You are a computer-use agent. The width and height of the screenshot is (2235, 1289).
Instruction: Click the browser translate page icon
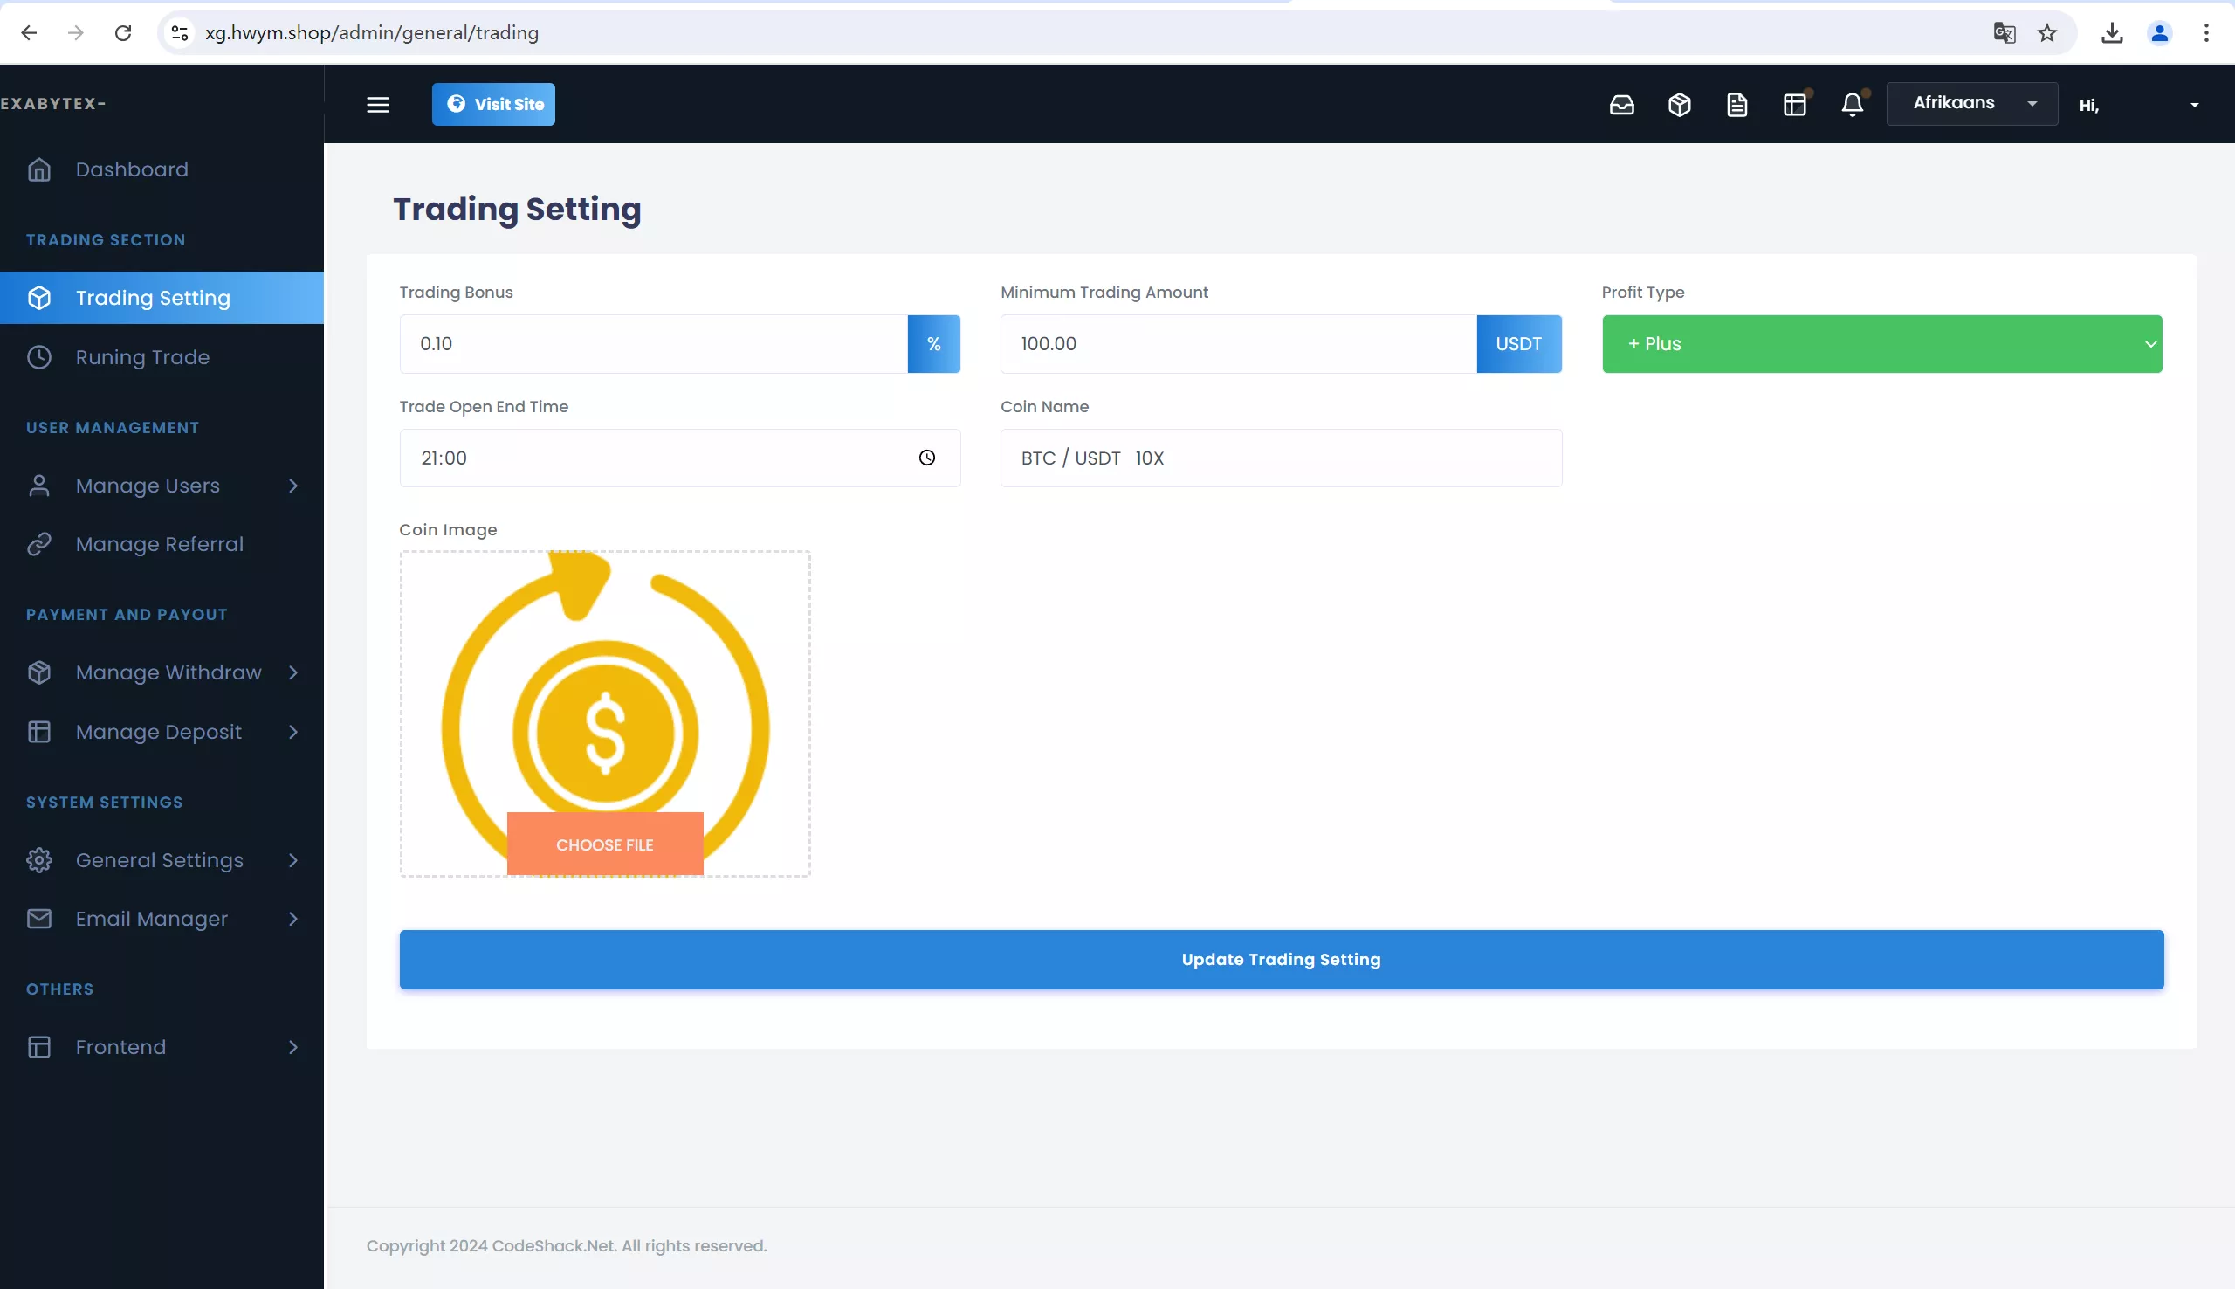[2003, 33]
